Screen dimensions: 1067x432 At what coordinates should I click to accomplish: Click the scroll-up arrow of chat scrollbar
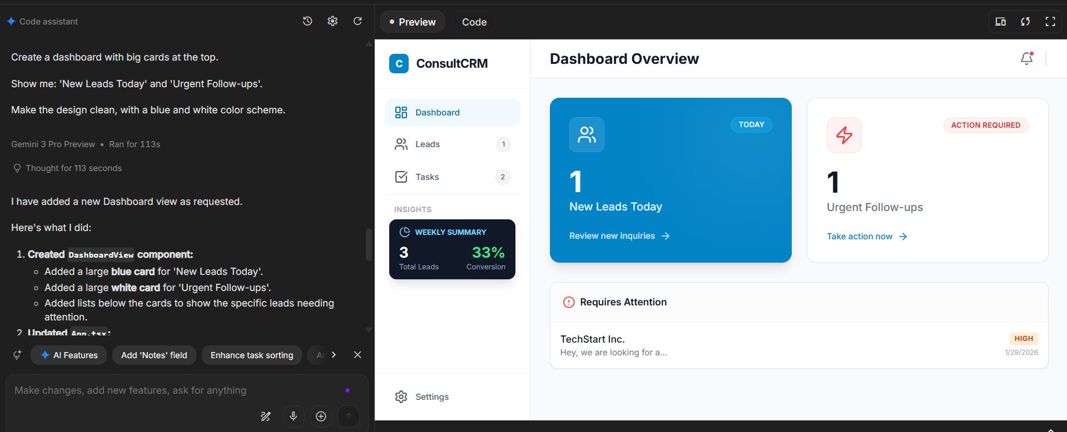[369, 44]
